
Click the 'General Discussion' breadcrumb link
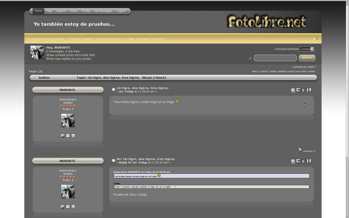coord(108,39)
